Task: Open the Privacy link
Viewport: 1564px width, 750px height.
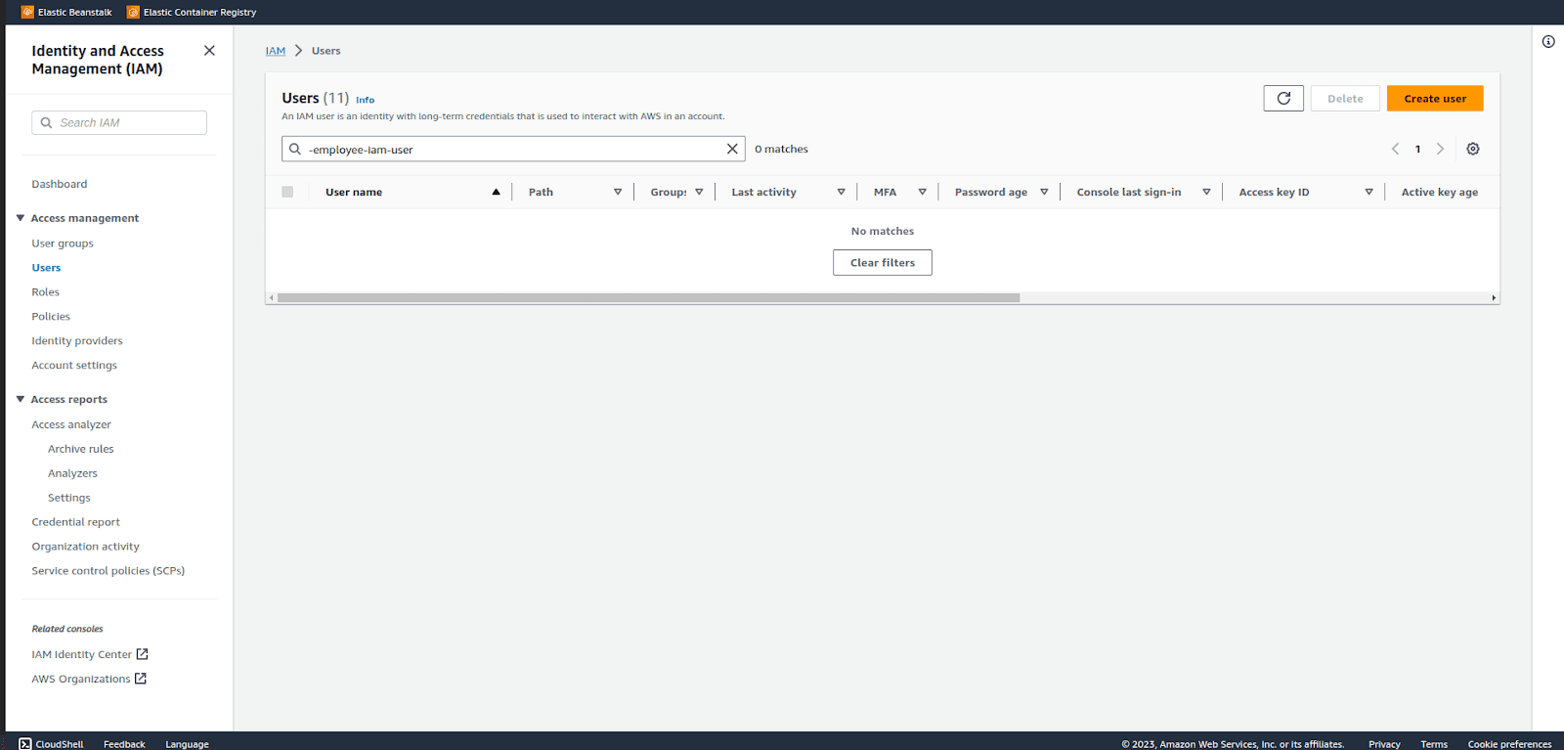Action: coord(1384,744)
